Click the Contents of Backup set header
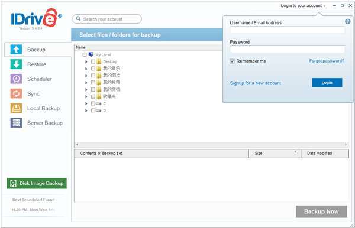 [161, 154]
